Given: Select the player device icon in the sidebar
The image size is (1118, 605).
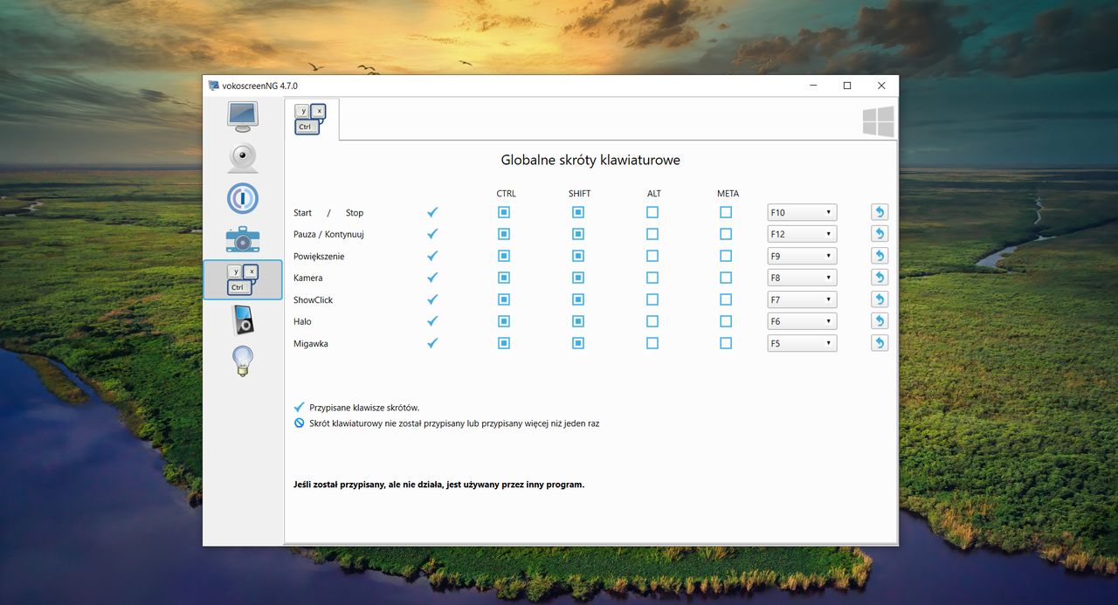Looking at the screenshot, I should (x=242, y=319).
